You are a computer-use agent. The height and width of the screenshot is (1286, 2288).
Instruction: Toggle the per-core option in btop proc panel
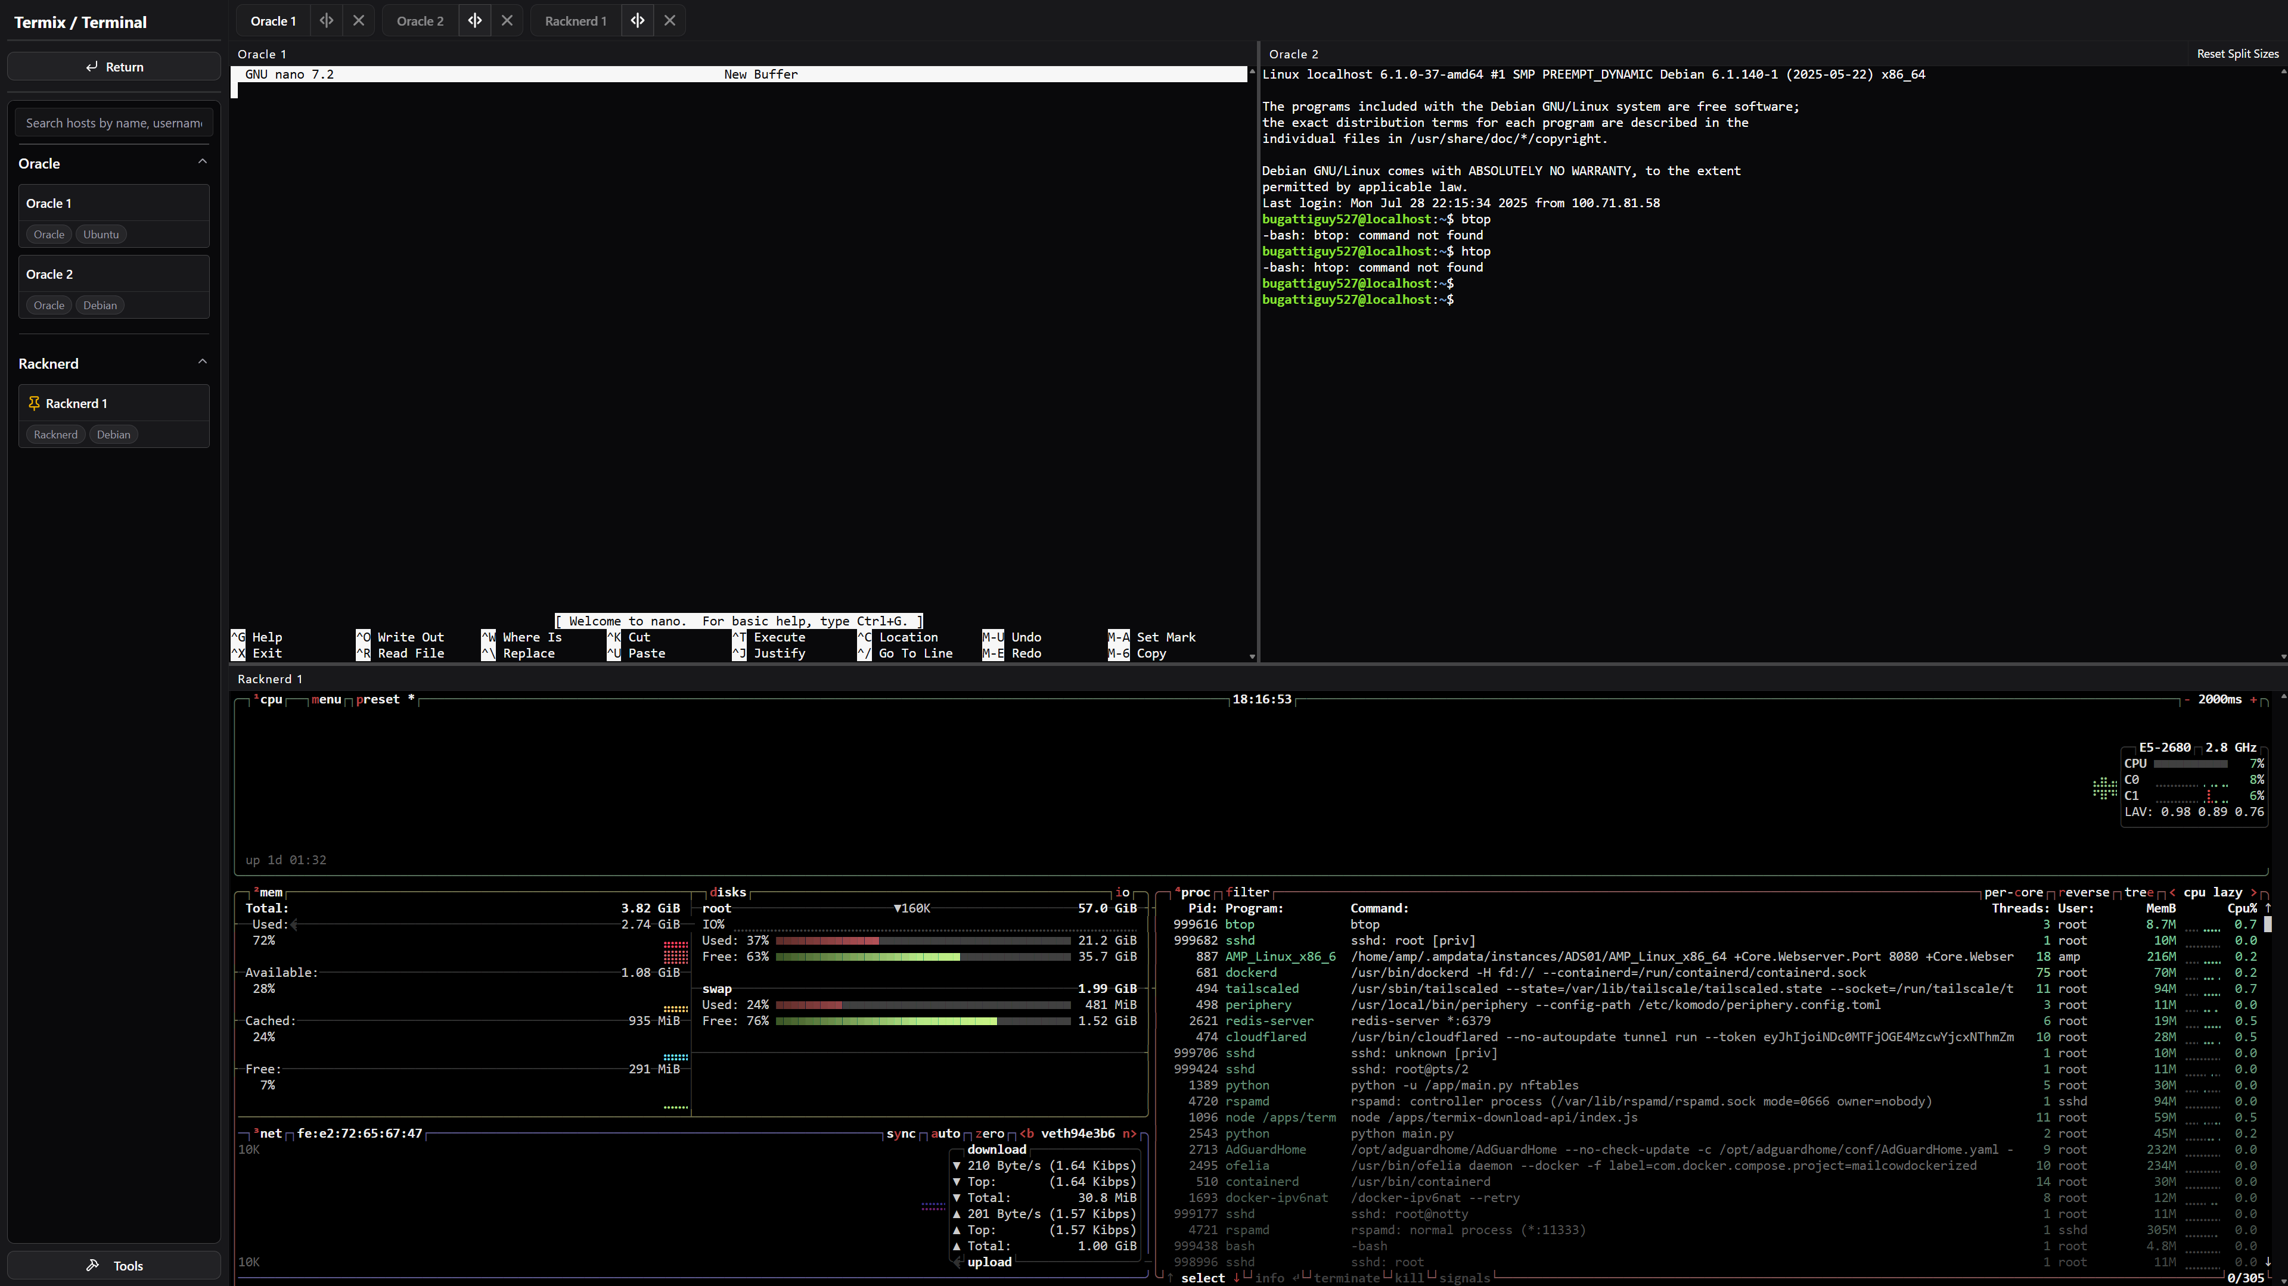2013,892
